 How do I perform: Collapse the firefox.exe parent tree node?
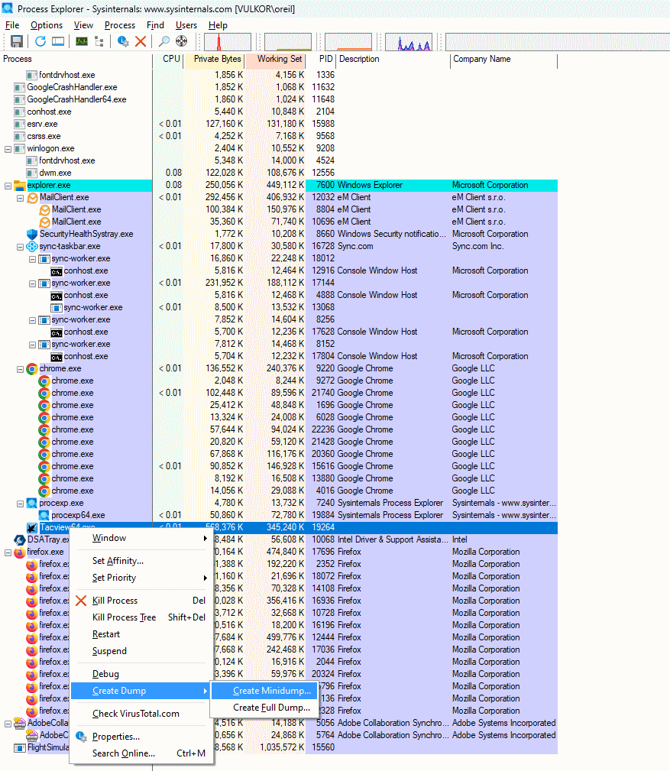pos(8,552)
